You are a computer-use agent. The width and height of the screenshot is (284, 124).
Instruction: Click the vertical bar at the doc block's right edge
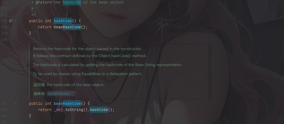pos(210,71)
